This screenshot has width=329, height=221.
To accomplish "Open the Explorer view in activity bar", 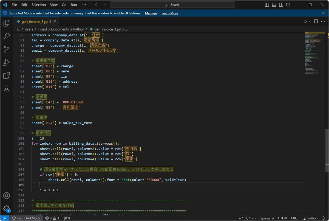I will pos(6,23).
